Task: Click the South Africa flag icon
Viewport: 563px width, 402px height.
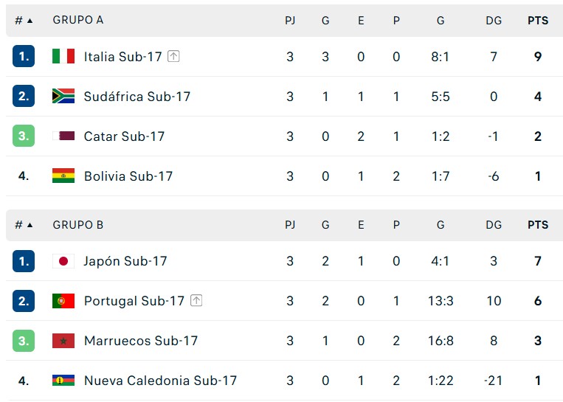Action: pyautogui.click(x=63, y=96)
